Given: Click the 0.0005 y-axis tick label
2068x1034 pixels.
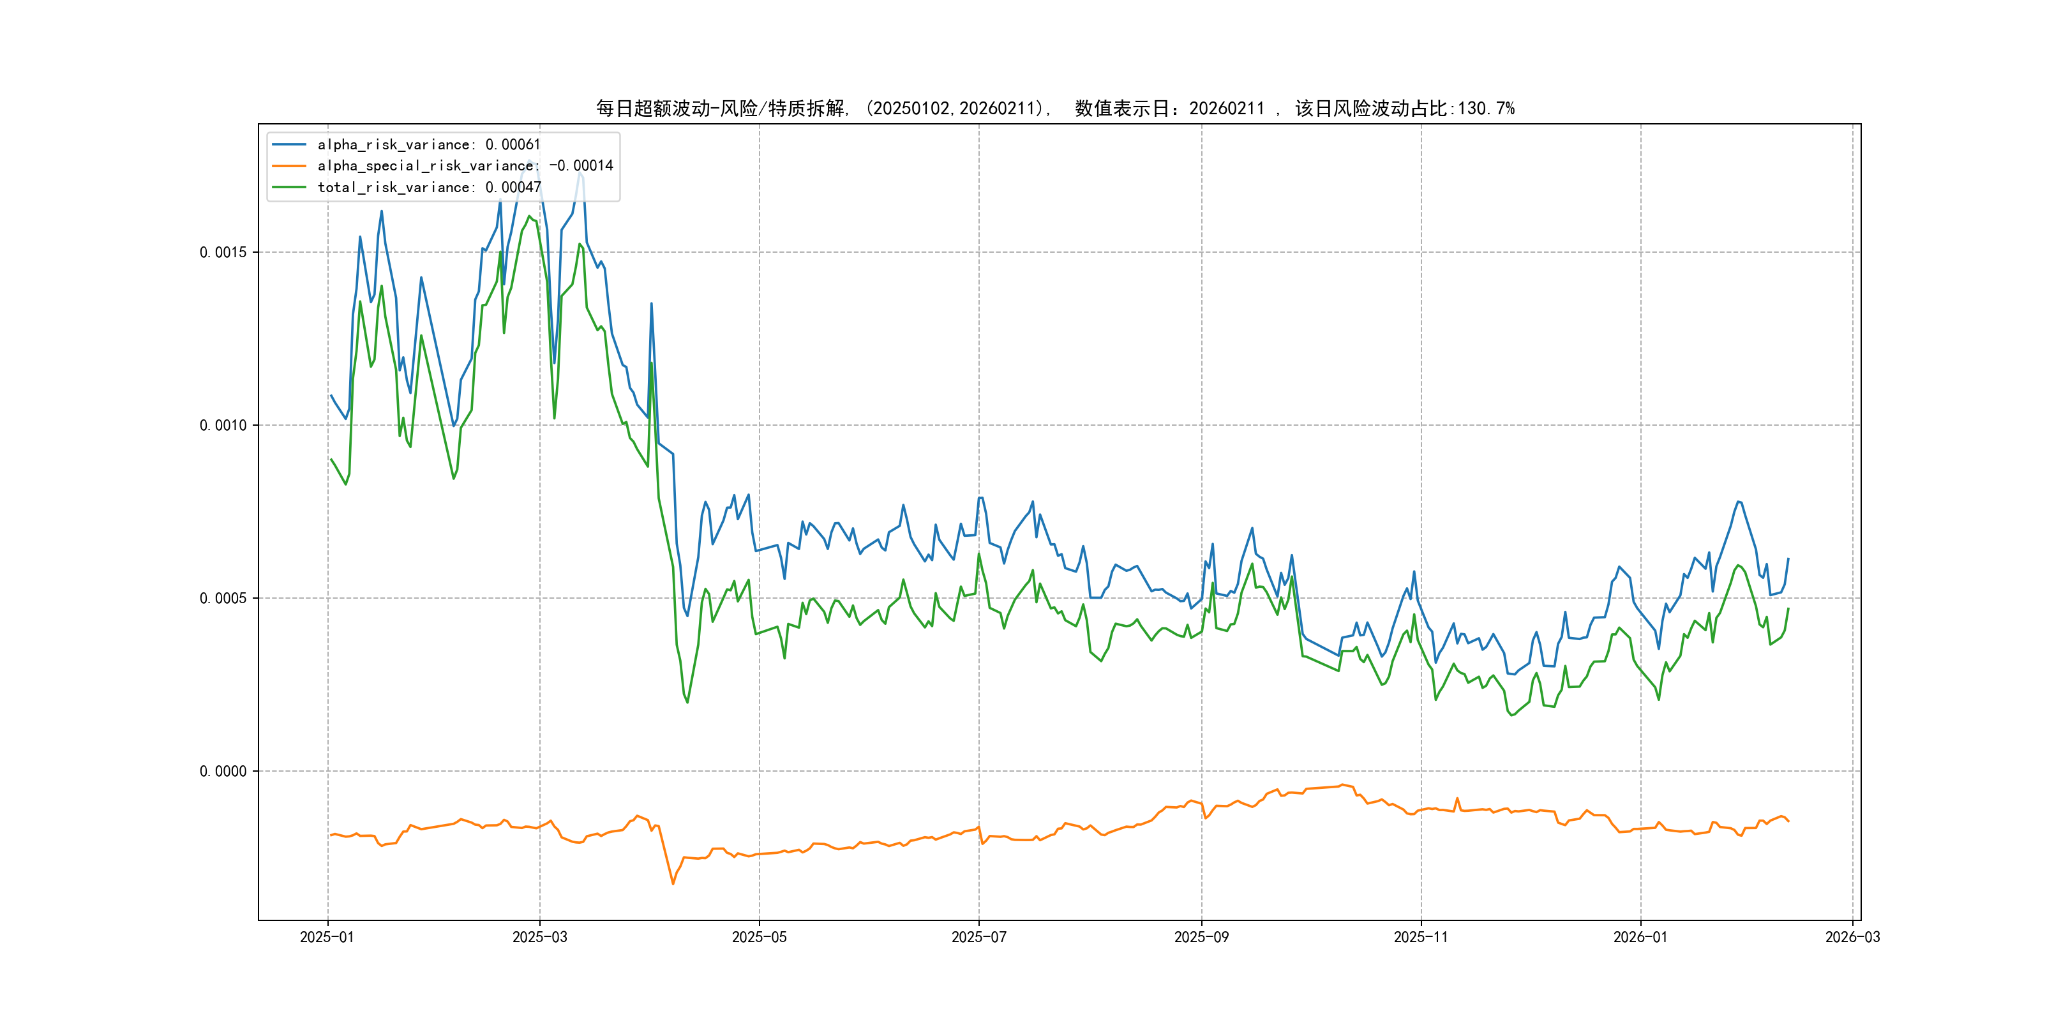Looking at the screenshot, I should click(223, 598).
